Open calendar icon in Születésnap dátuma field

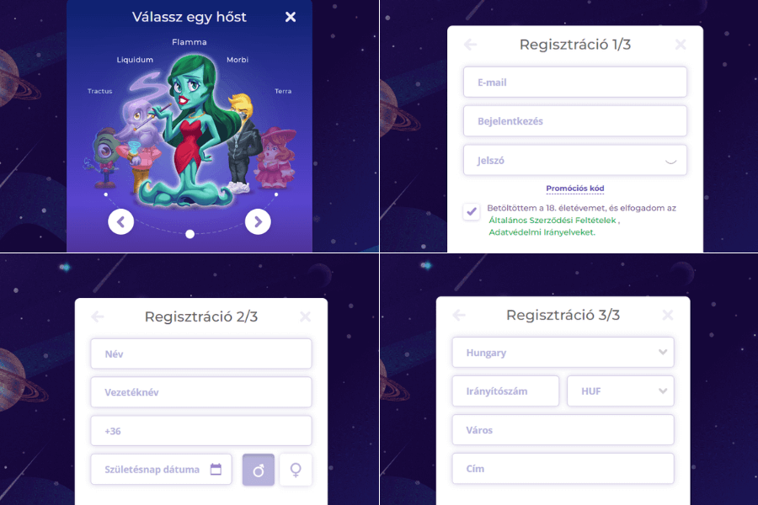pyautogui.click(x=216, y=470)
